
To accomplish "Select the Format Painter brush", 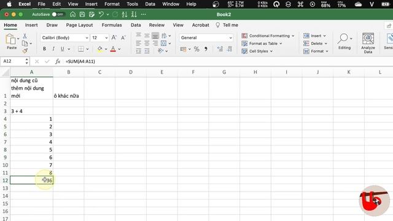I will pyautogui.click(x=25, y=51).
